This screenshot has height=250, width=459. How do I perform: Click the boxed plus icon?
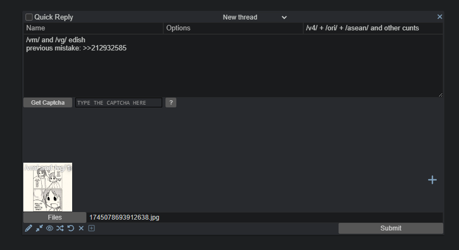click(x=92, y=228)
